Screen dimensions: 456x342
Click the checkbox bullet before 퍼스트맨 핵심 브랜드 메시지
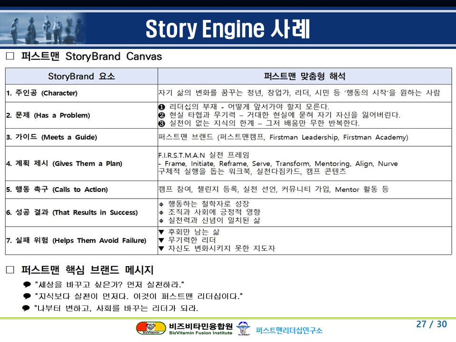click(10, 270)
